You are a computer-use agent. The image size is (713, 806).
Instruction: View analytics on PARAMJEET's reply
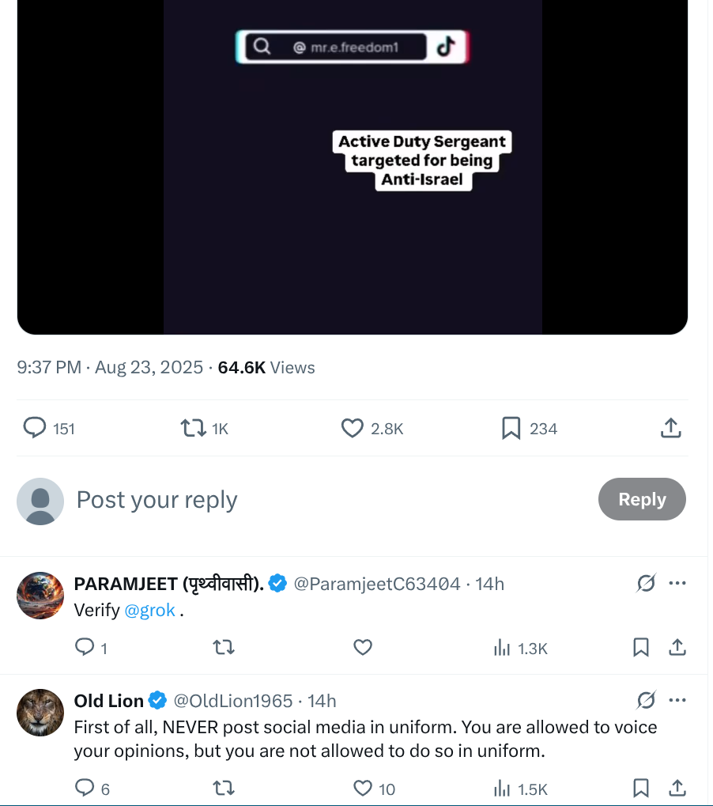coord(502,649)
